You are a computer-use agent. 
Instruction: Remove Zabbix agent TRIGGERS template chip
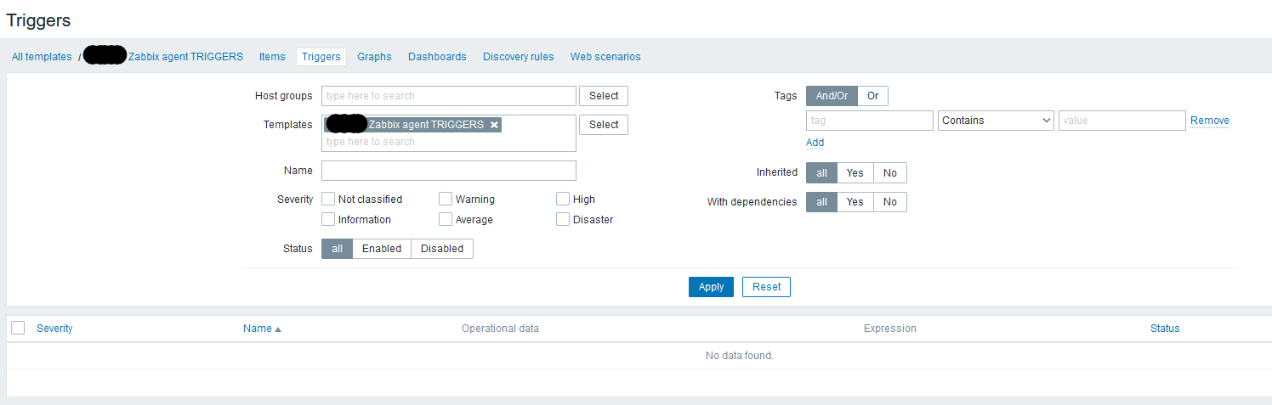pos(494,125)
